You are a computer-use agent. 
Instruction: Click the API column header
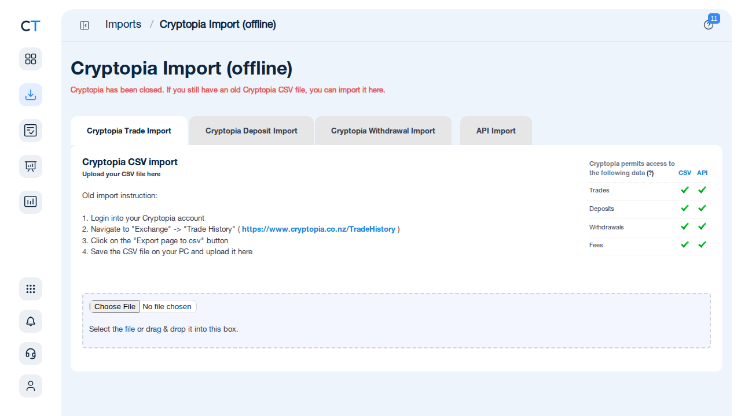click(702, 173)
